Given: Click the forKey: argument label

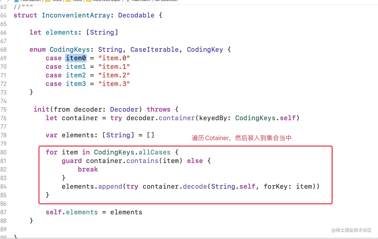Looking at the screenshot, I should point(277,187).
